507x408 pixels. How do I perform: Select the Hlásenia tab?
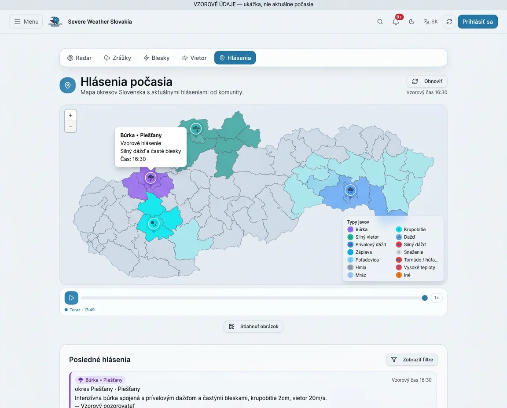pos(235,58)
